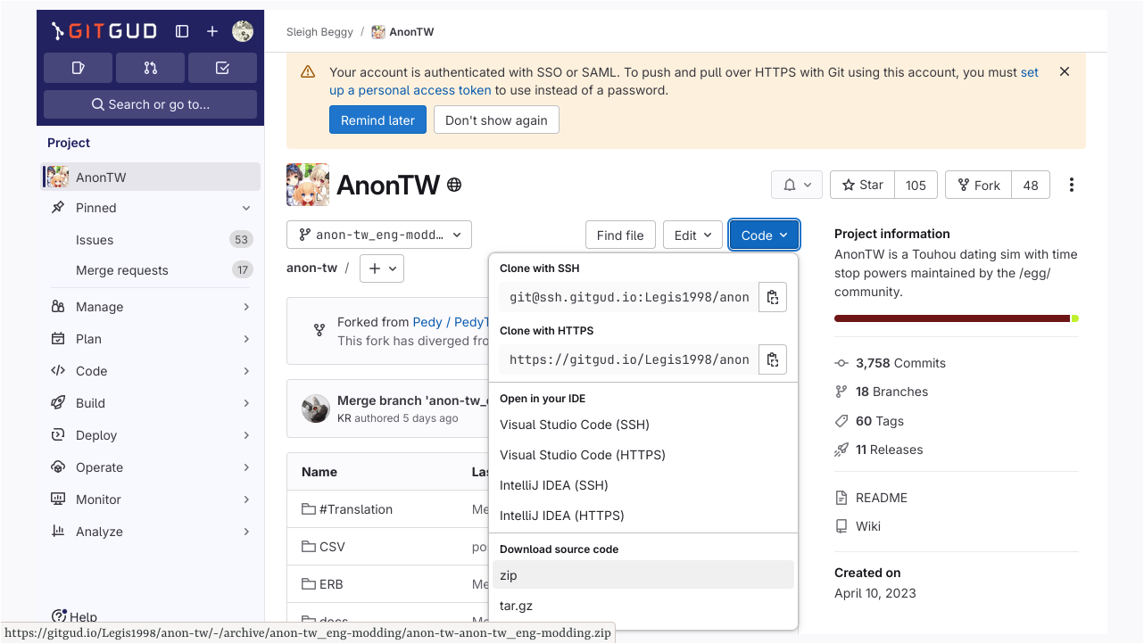Click the Remind later button
This screenshot has width=1144, height=644.
click(x=377, y=120)
